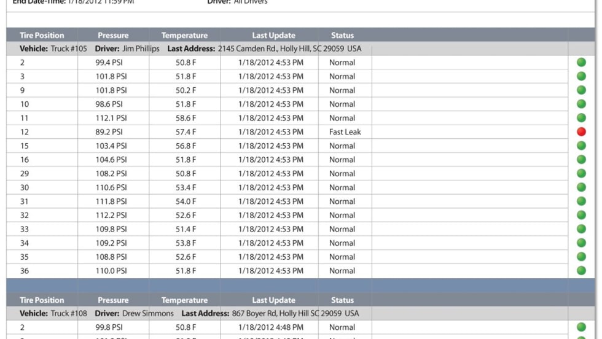
Task: Click green status dot for tire 16
Action: click(581, 160)
